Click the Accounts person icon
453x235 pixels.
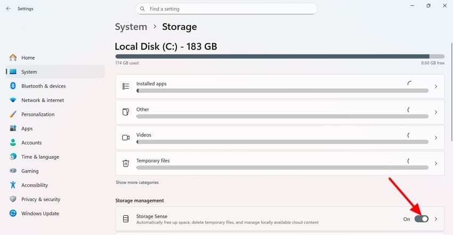tap(13, 142)
